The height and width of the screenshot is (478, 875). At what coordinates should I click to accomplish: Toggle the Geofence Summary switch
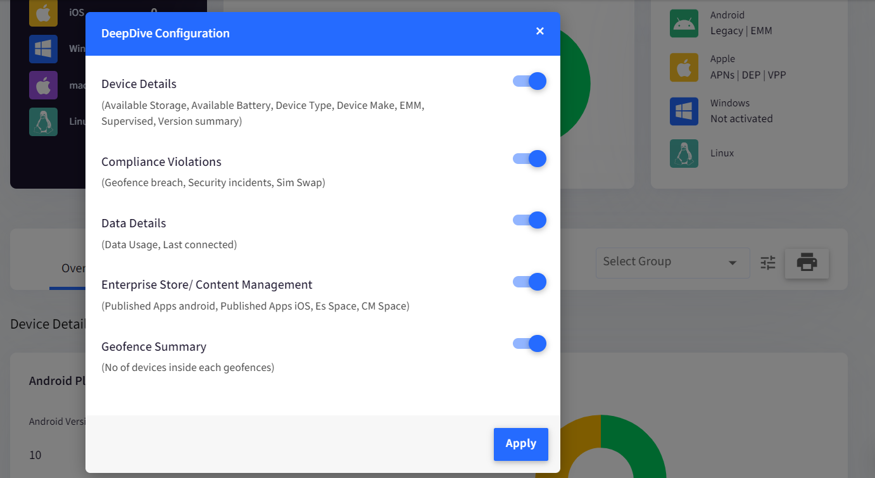[529, 344]
